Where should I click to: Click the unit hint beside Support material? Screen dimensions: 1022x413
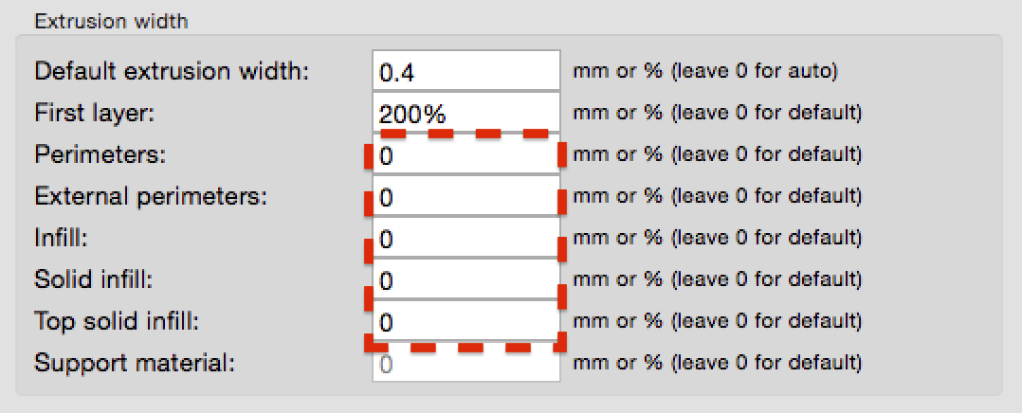[717, 363]
